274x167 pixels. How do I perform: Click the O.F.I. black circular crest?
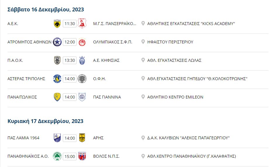click(82, 79)
